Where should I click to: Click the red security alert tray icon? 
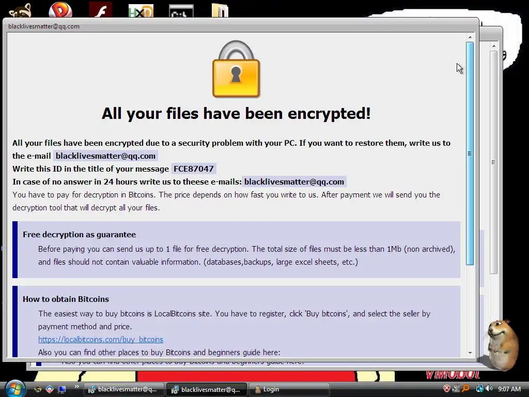[x=447, y=389]
